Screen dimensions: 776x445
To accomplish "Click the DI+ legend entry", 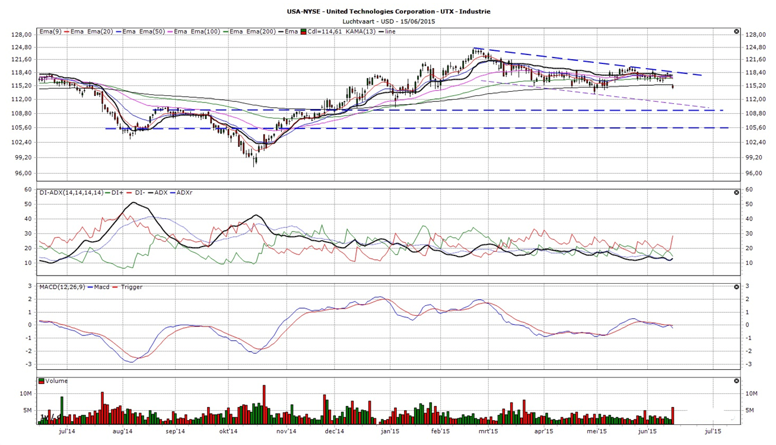I will 117,193.
